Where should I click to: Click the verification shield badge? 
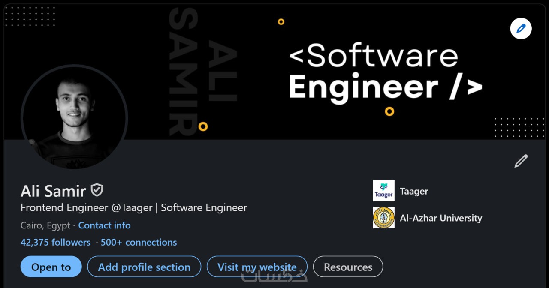point(97,190)
